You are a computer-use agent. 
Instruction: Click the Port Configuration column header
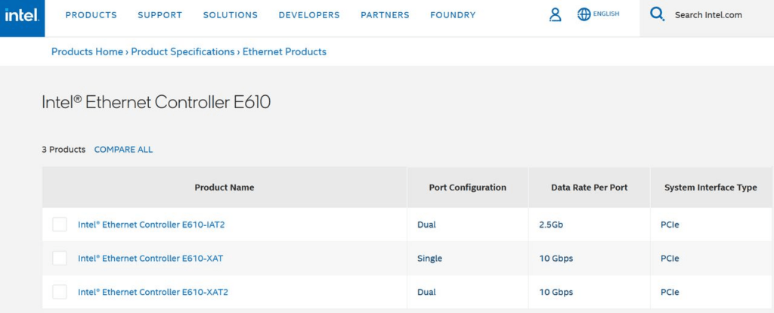pos(467,187)
